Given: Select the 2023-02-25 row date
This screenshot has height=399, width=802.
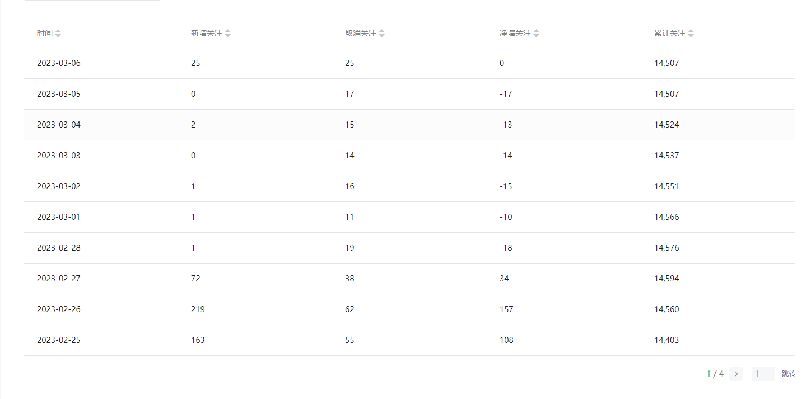Looking at the screenshot, I should click(x=59, y=340).
